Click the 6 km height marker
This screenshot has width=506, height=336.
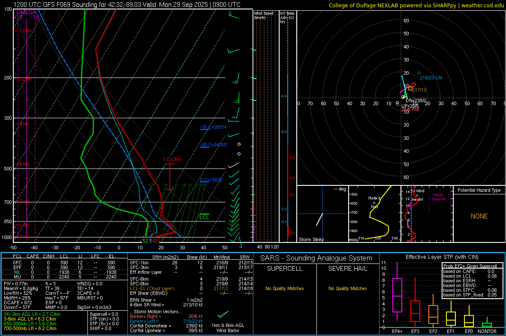[x=24, y=164]
